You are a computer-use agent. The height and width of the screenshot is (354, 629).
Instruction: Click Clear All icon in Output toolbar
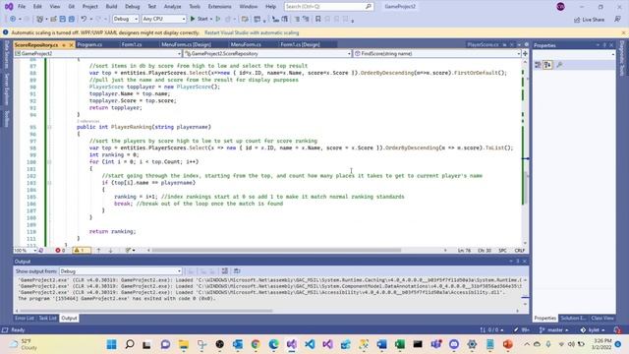pos(225,271)
